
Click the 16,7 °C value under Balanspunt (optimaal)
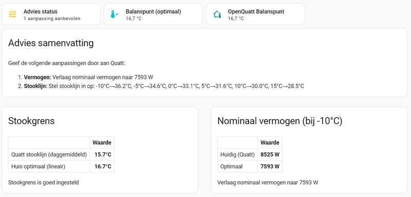134,18
